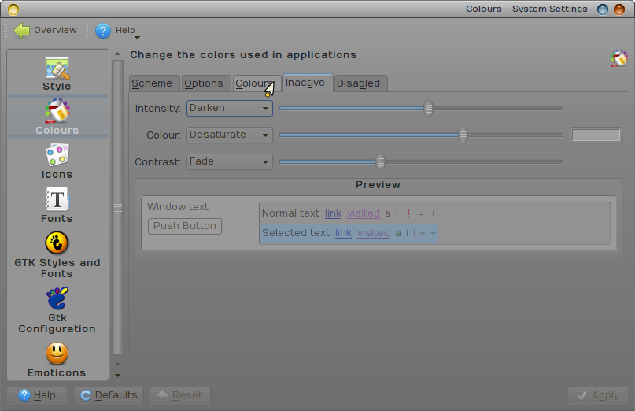Click the Push Button in preview
Viewport: 635px width, 411px height.
(x=185, y=226)
